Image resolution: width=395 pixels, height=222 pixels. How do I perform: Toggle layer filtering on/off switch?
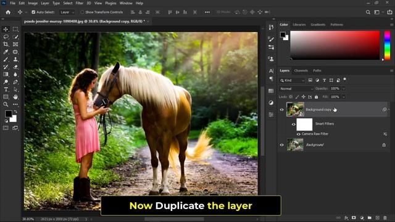pyautogui.click(x=344, y=80)
